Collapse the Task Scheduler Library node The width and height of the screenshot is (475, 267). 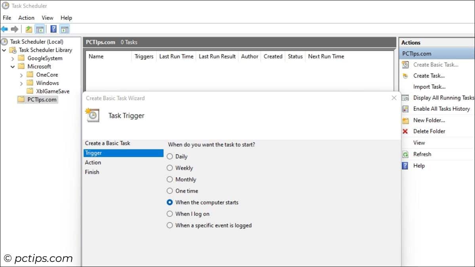click(x=4, y=50)
